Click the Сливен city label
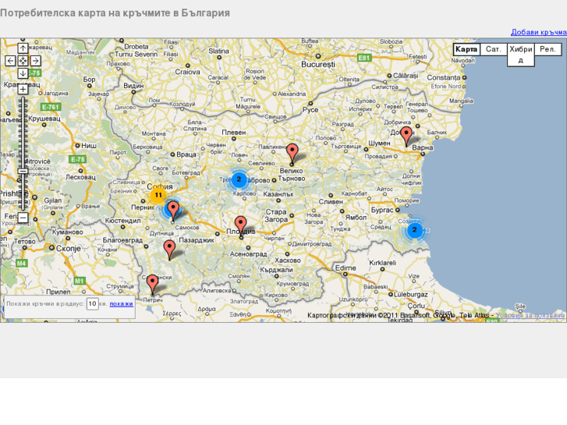567x425 pixels. (331, 202)
